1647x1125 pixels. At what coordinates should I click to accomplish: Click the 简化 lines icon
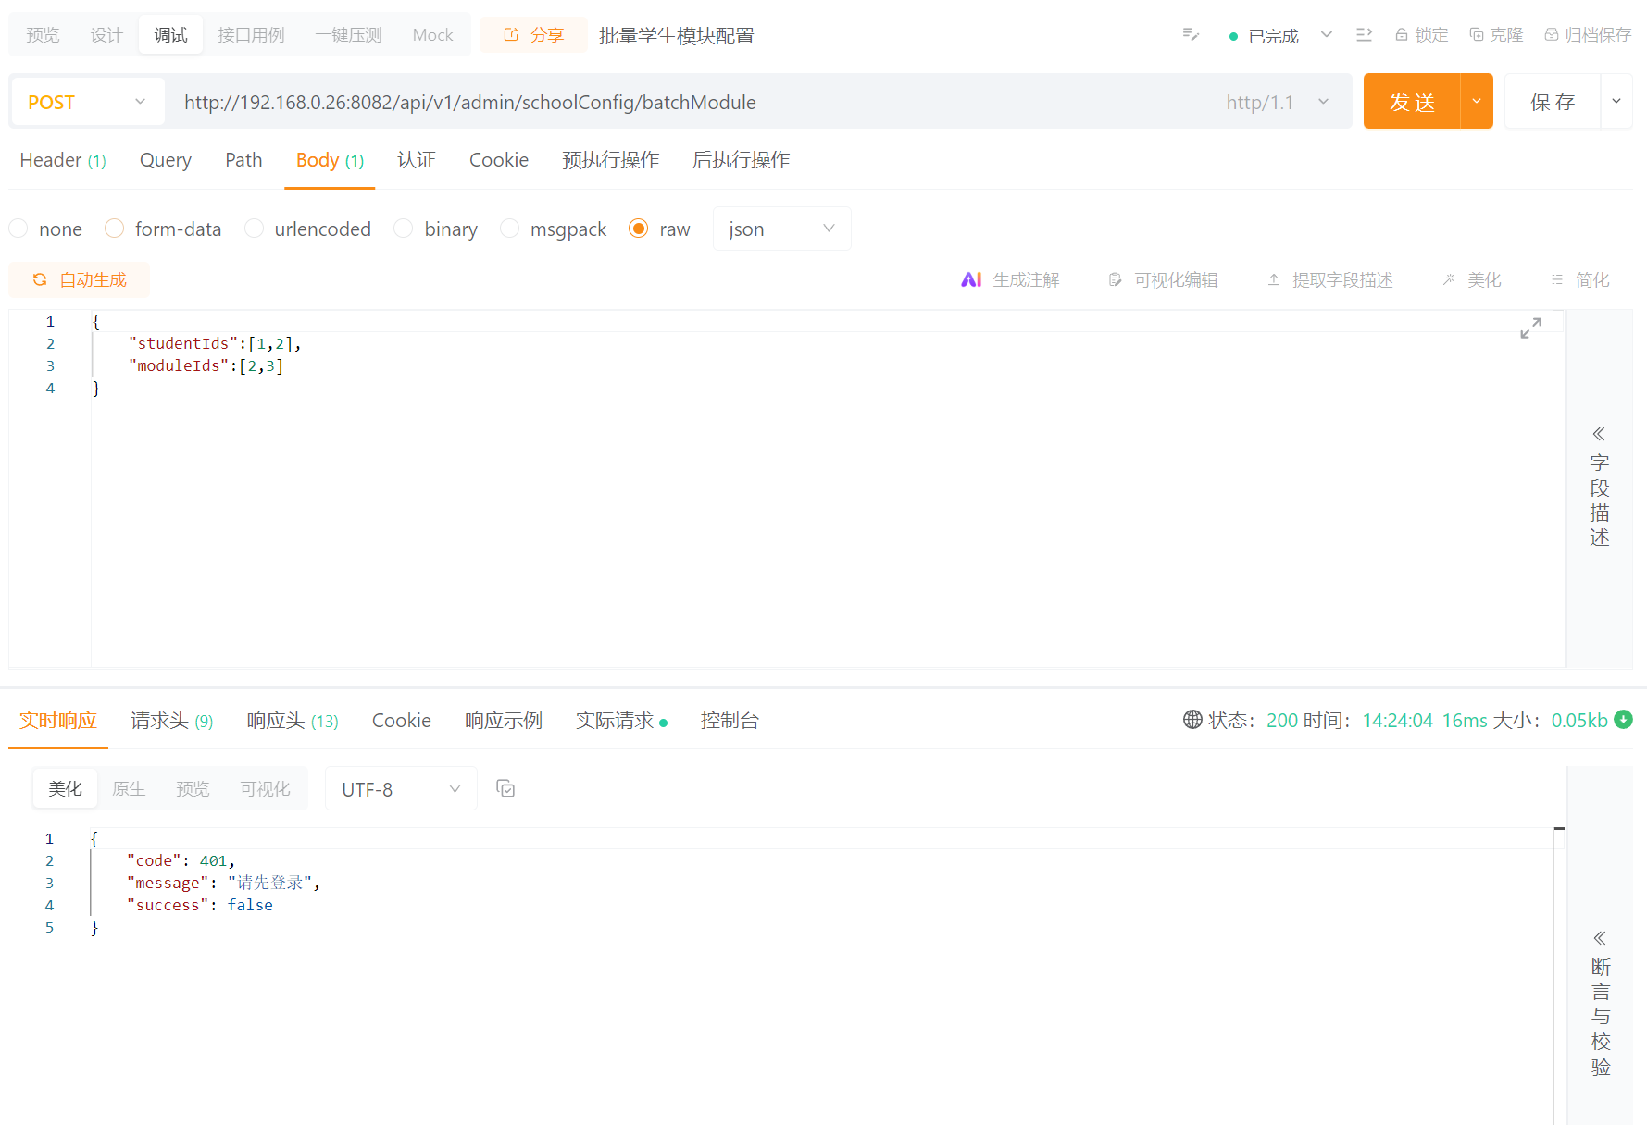[x=1557, y=279]
